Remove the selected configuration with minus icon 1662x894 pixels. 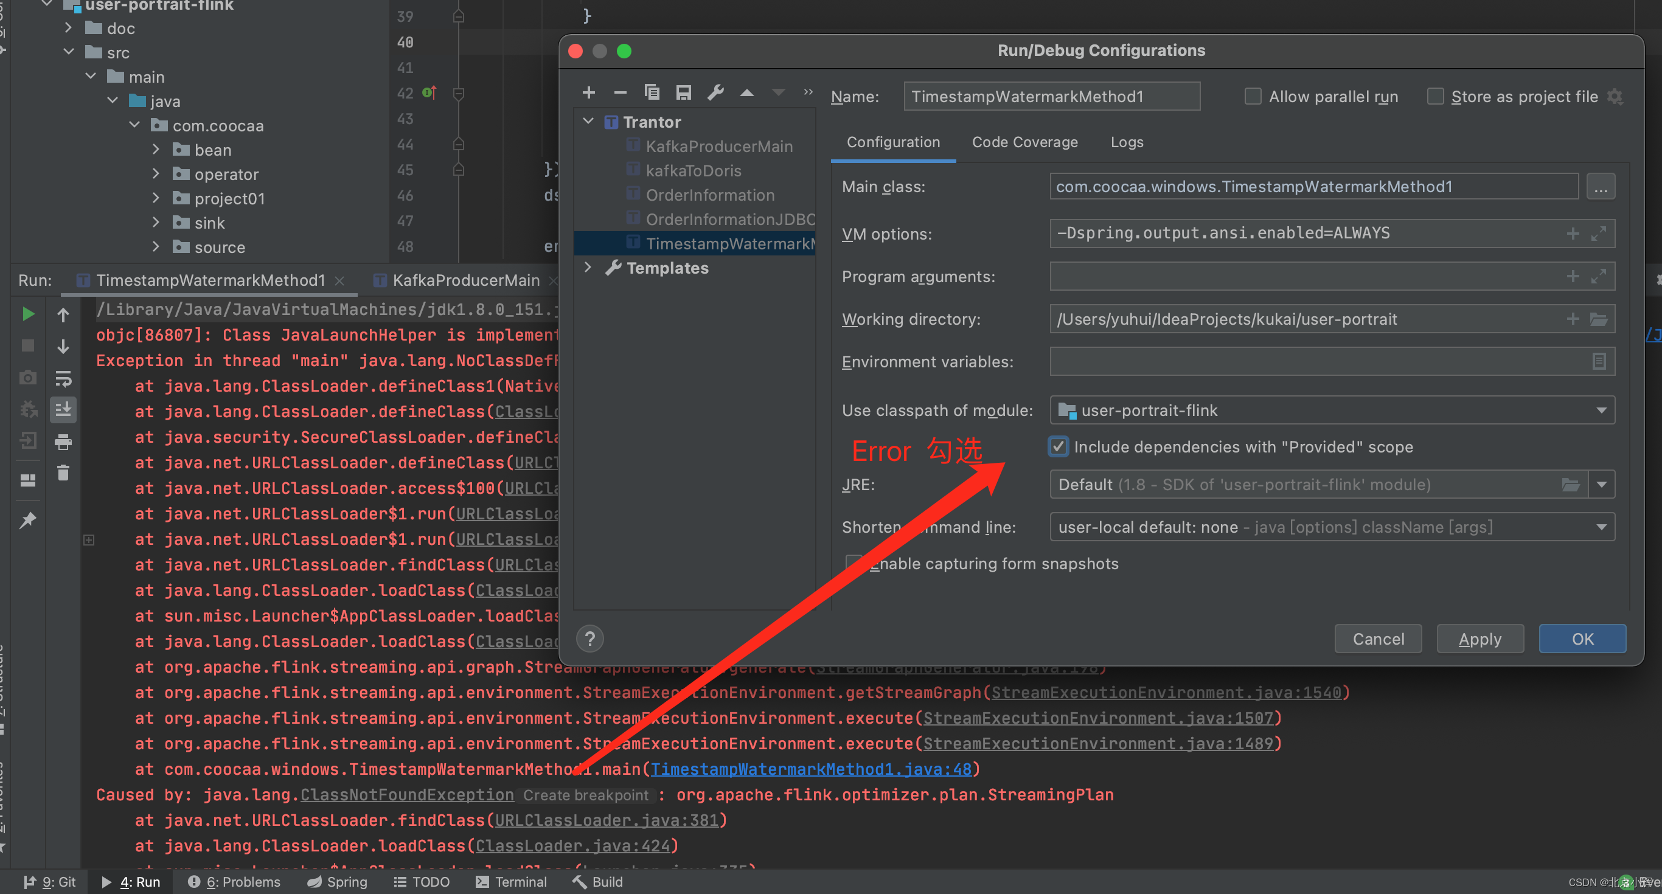pyautogui.click(x=620, y=92)
